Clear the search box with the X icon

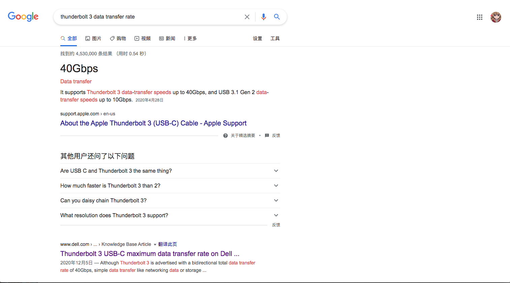point(247,17)
